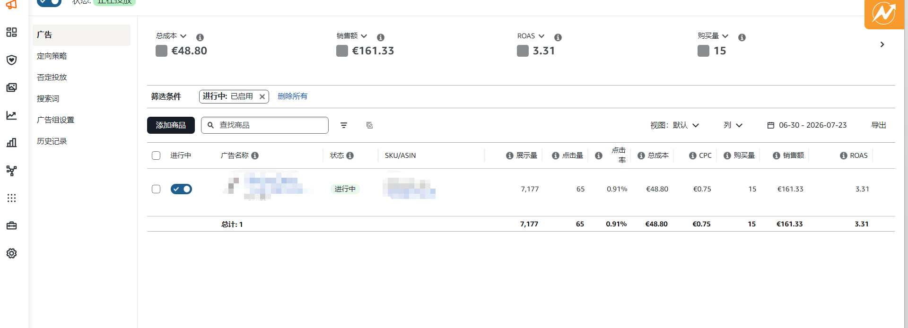
Task: Open the bar chart reports icon in sidebar
Action: [11, 143]
